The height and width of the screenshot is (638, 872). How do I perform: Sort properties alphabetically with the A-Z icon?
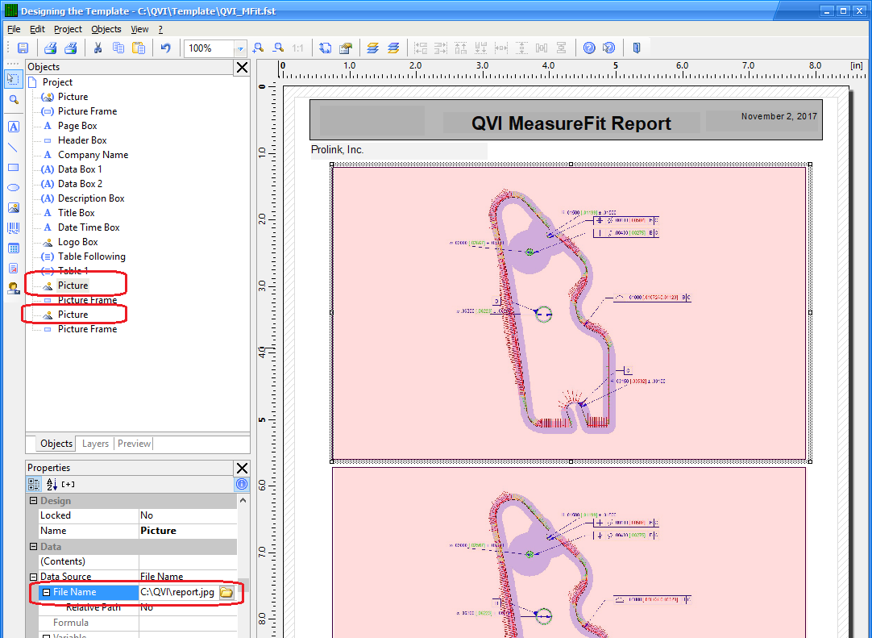pyautogui.click(x=52, y=484)
